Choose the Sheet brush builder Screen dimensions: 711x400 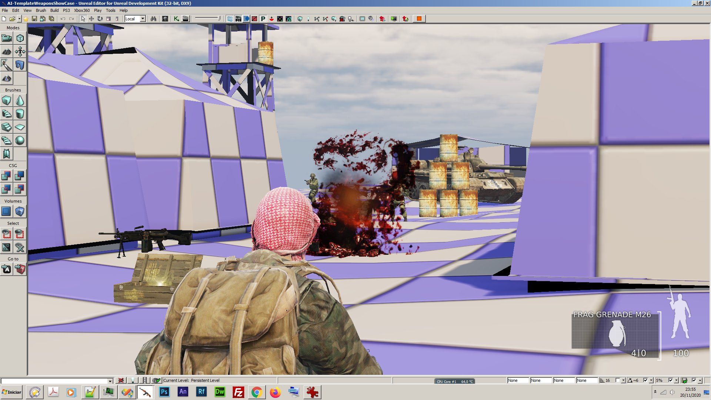click(20, 127)
